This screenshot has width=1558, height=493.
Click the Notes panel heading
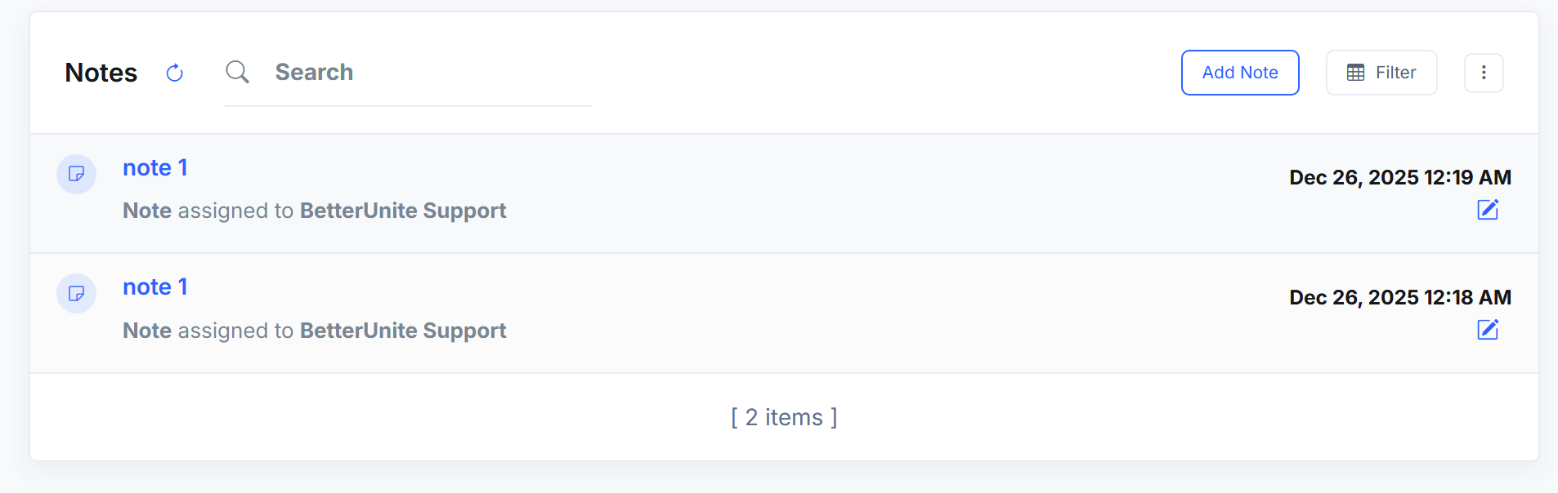click(101, 73)
